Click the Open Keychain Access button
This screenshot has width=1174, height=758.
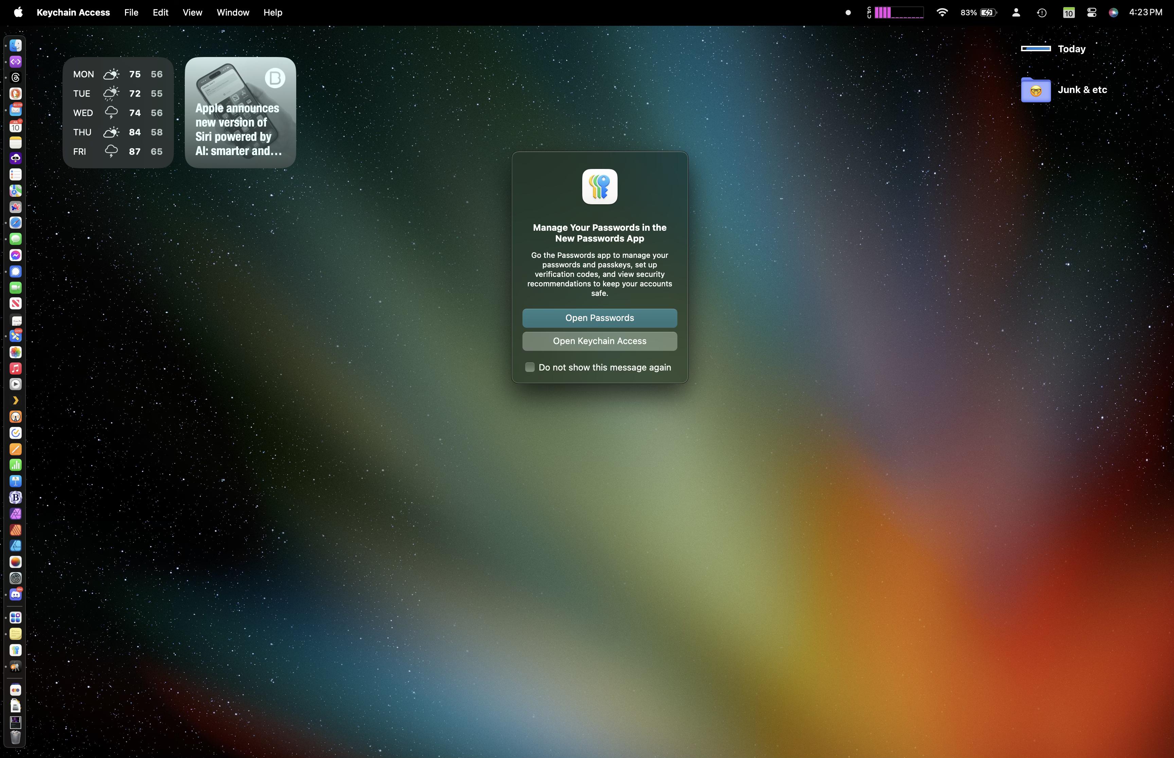click(600, 341)
